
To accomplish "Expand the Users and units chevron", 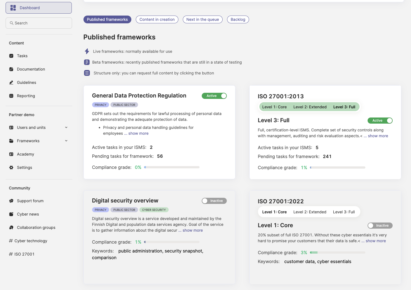I will 66,127.
